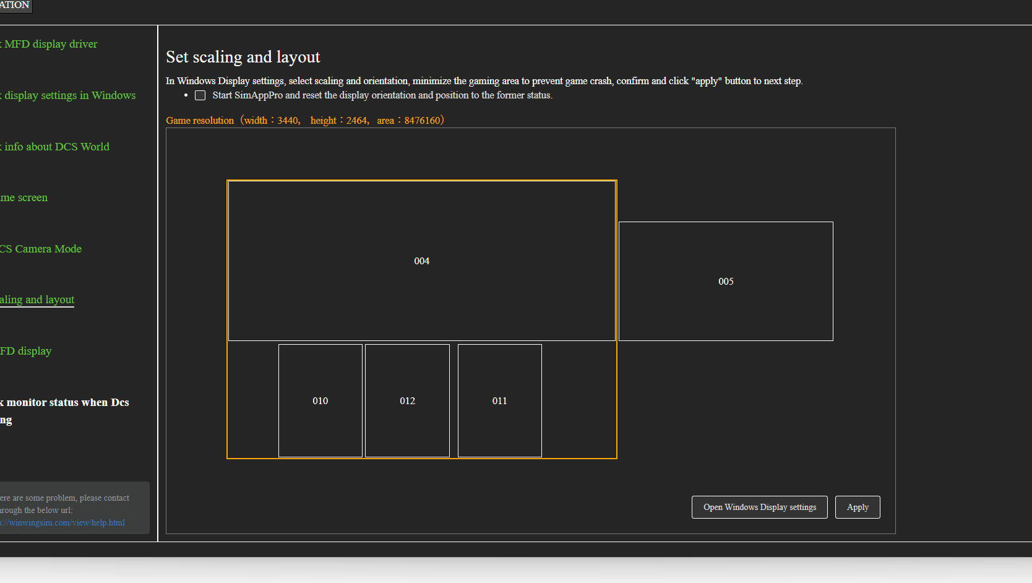This screenshot has height=583, width=1032.
Task: Click the Game resolution info text
Action: pyautogui.click(x=305, y=120)
